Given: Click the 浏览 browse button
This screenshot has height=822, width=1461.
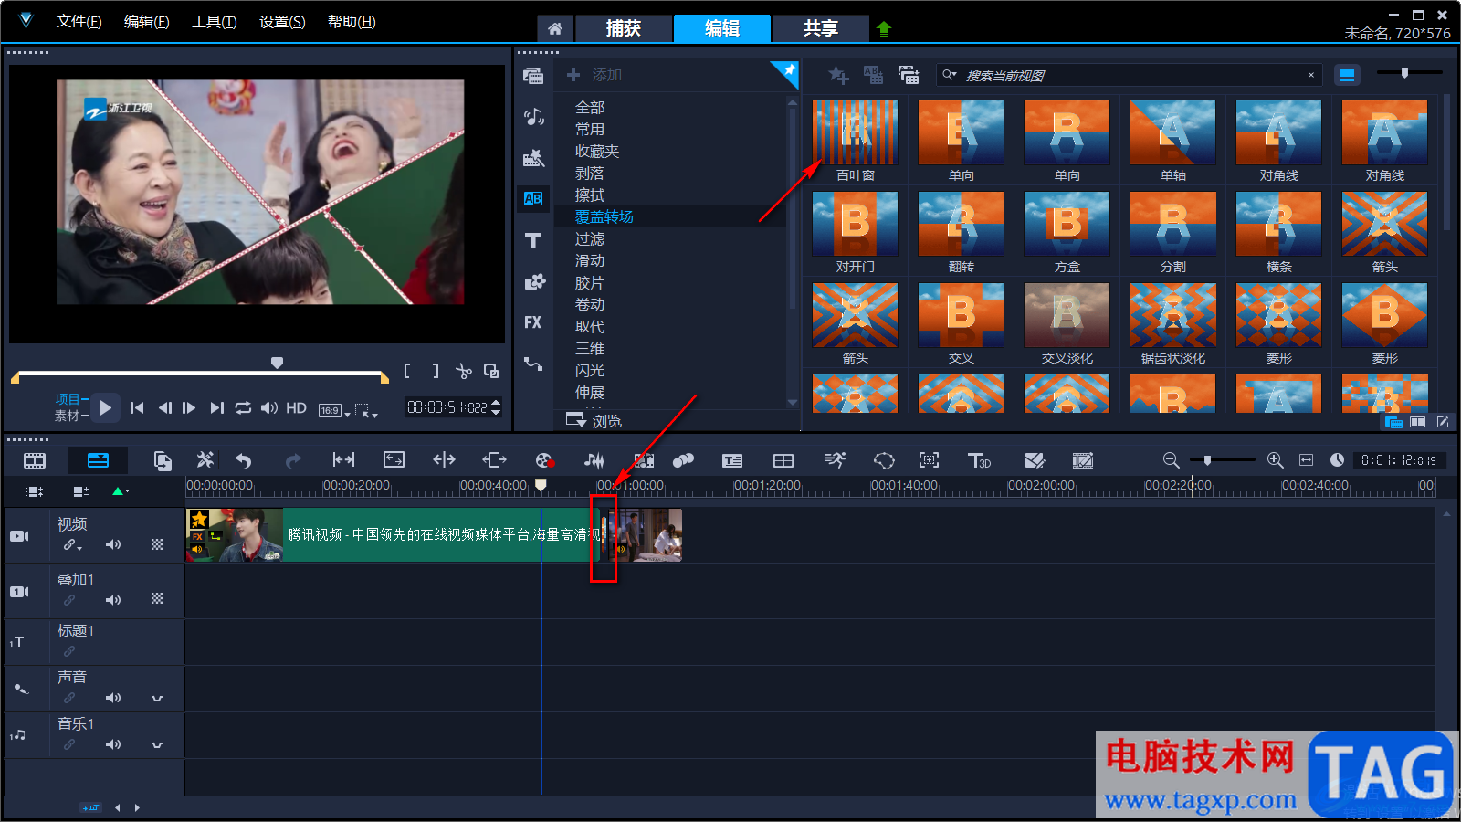Looking at the screenshot, I should point(594,421).
